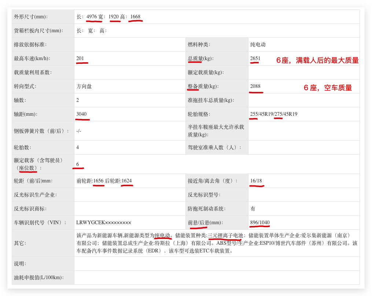Click the 额定载客(含驾驶员) label

click(39, 164)
